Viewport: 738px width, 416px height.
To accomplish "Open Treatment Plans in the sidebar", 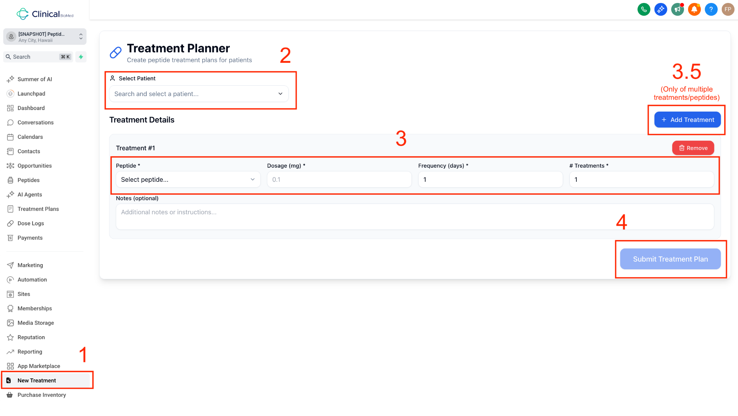I will point(38,209).
